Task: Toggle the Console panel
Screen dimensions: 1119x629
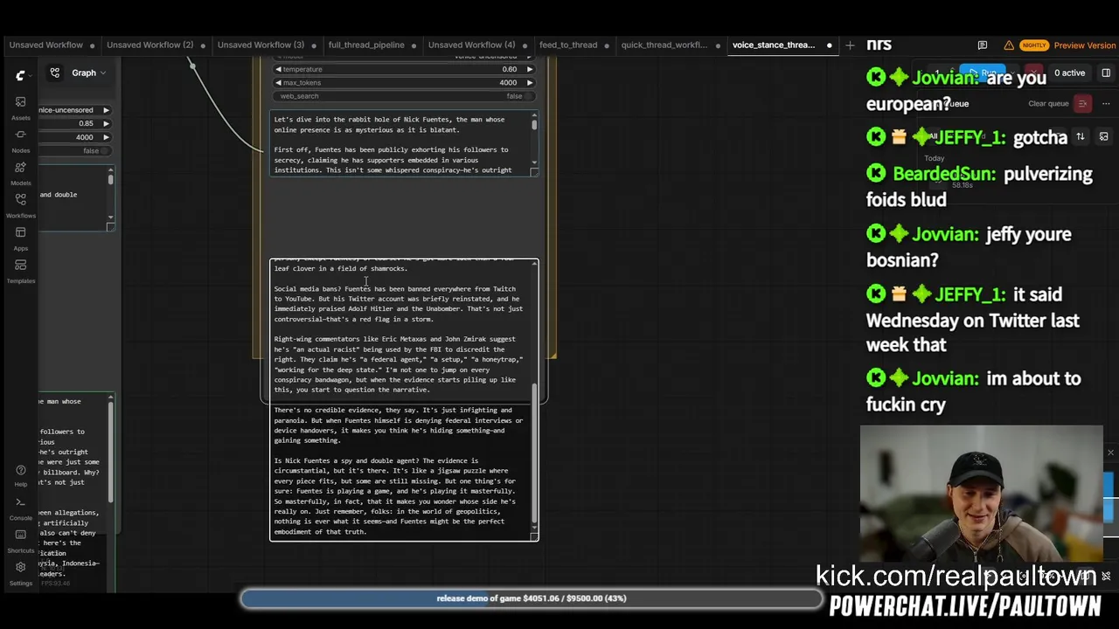Action: (20, 508)
